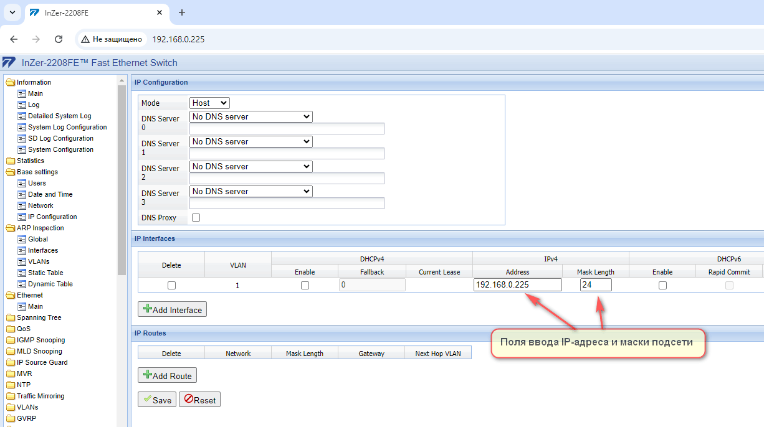Click the Main page icon under Information

click(22, 93)
